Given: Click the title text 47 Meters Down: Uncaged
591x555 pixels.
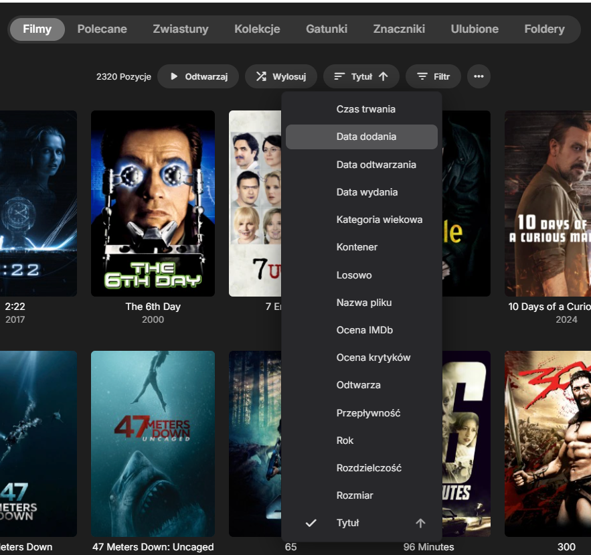Looking at the screenshot, I should click(x=153, y=547).
